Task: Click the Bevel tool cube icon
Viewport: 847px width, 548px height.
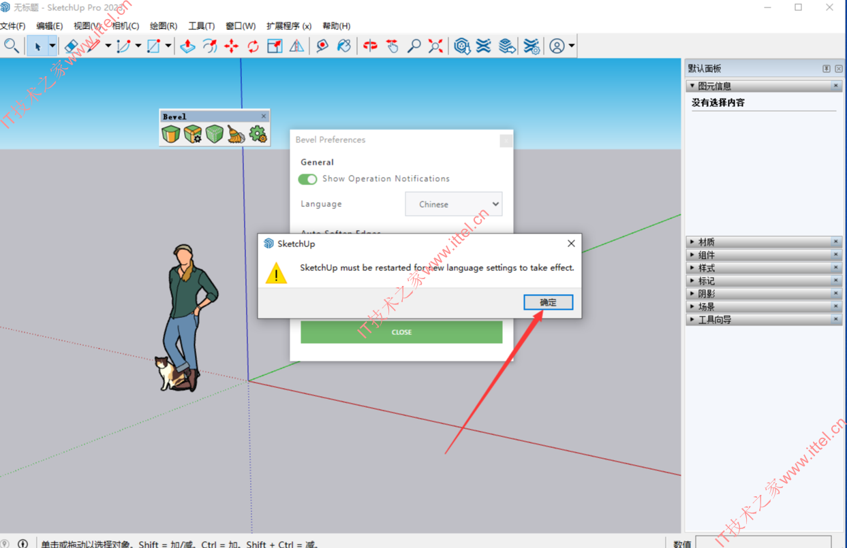Action: (x=171, y=134)
